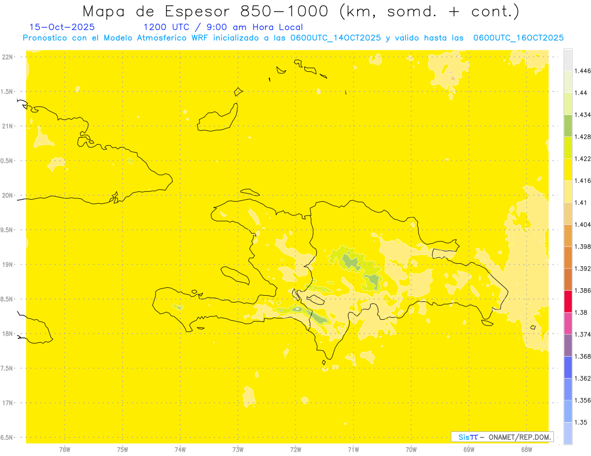Click the '17N' latitude label
The width and height of the screenshot is (591, 456).
[x=7, y=403]
